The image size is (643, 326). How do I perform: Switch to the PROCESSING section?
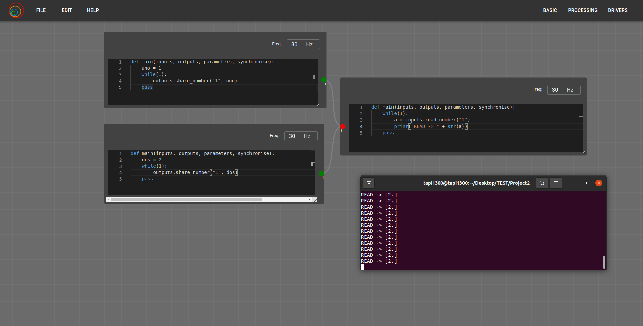583,10
